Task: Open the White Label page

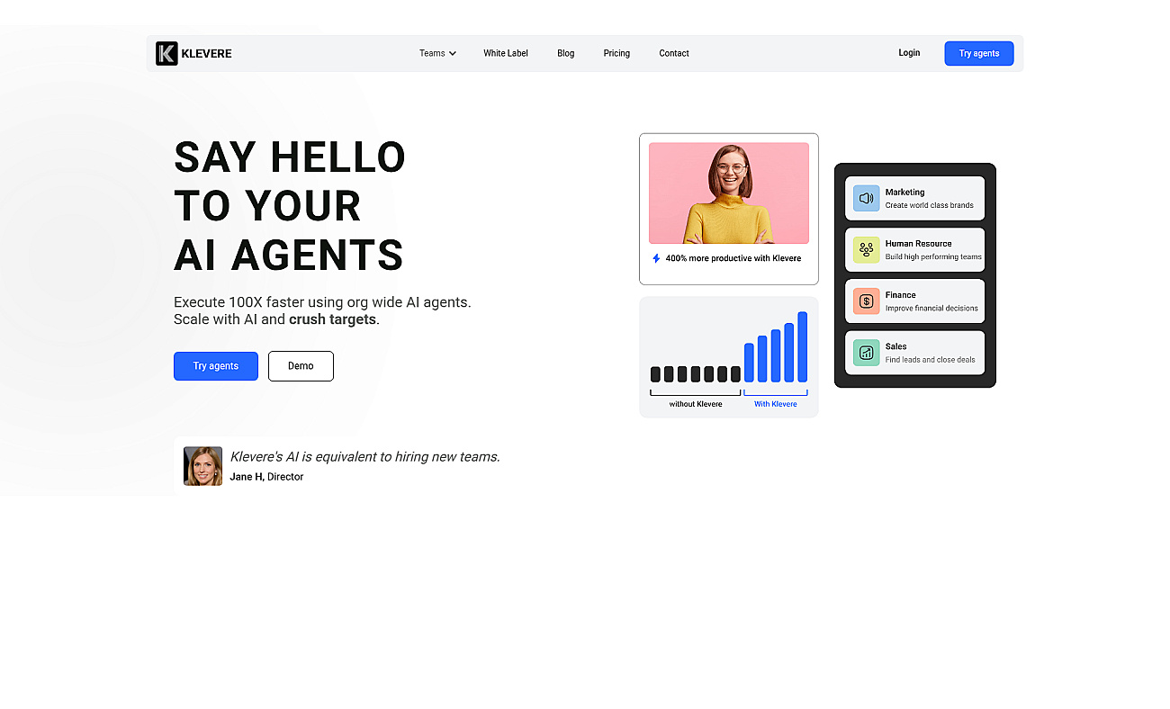Action: click(506, 53)
